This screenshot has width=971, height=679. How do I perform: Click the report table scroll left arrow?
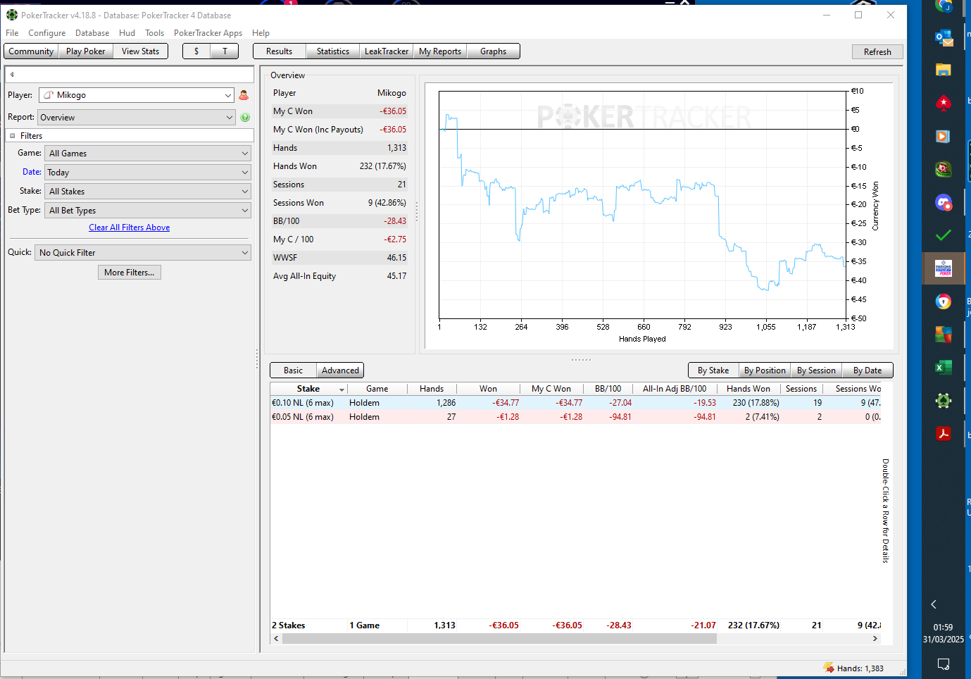(276, 639)
